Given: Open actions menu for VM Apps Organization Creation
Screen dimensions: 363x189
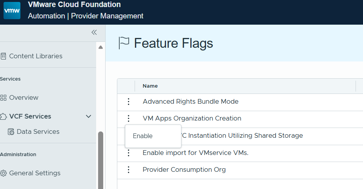Looking at the screenshot, I should coord(128,118).
